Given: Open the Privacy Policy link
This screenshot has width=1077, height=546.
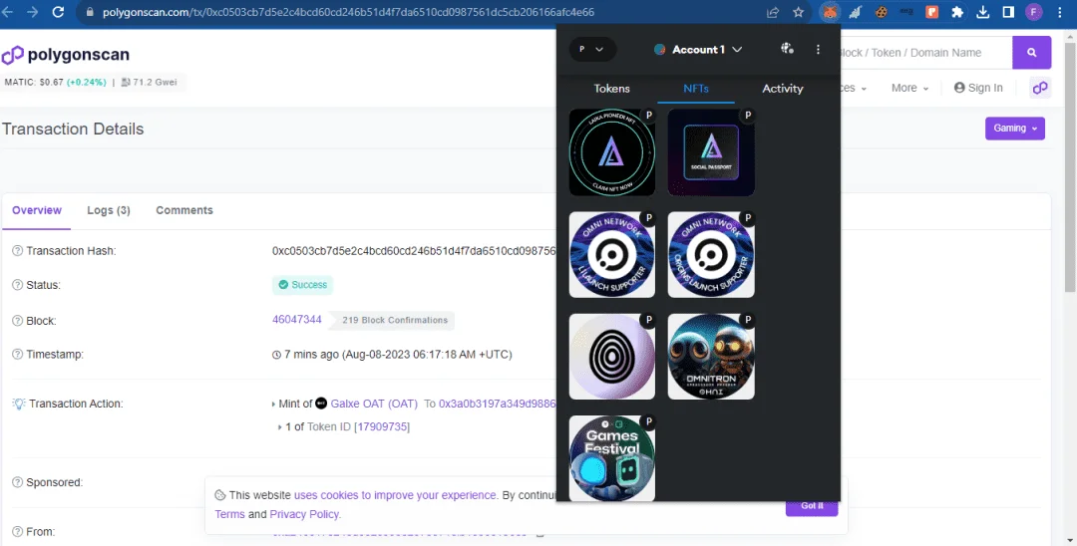Looking at the screenshot, I should [x=304, y=514].
